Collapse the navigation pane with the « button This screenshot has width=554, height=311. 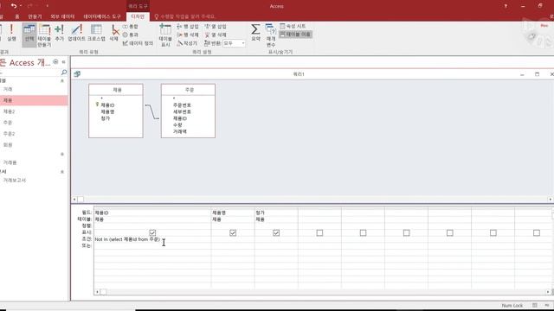click(x=63, y=62)
